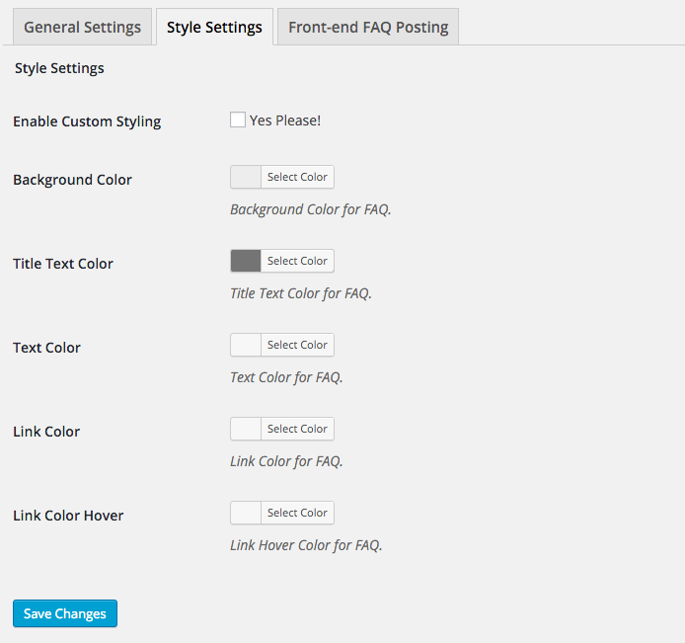
Task: Click the Background Color swatch preview
Action: click(246, 177)
